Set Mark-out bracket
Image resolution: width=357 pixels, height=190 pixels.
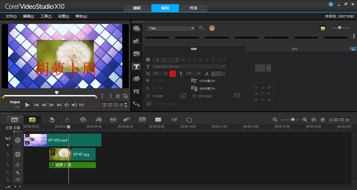(x=110, y=96)
